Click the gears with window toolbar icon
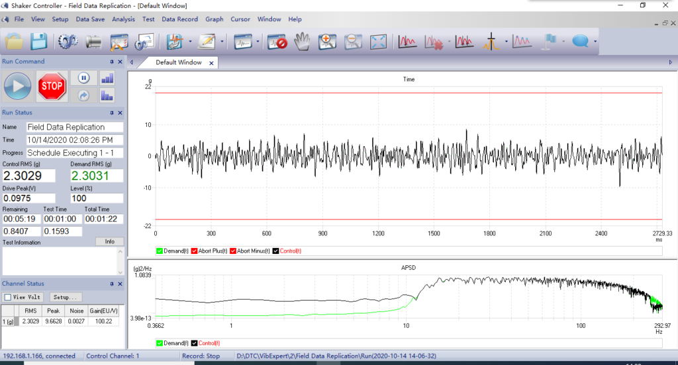The width and height of the screenshot is (678, 365). pos(144,42)
